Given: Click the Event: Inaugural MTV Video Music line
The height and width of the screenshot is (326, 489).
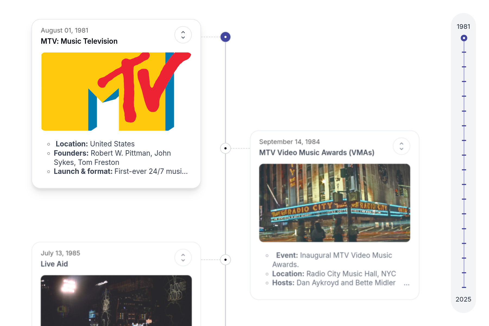Looking at the screenshot, I should tap(332, 260).
